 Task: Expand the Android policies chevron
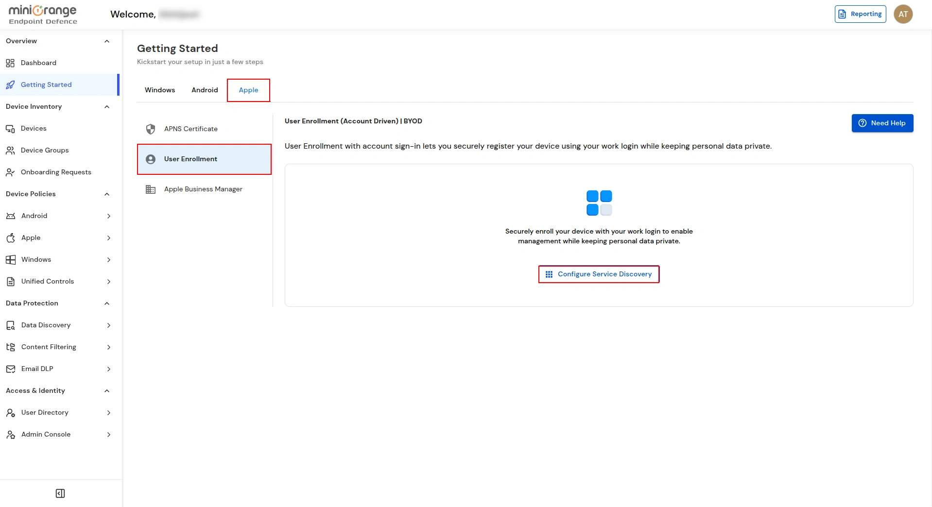[109, 216]
